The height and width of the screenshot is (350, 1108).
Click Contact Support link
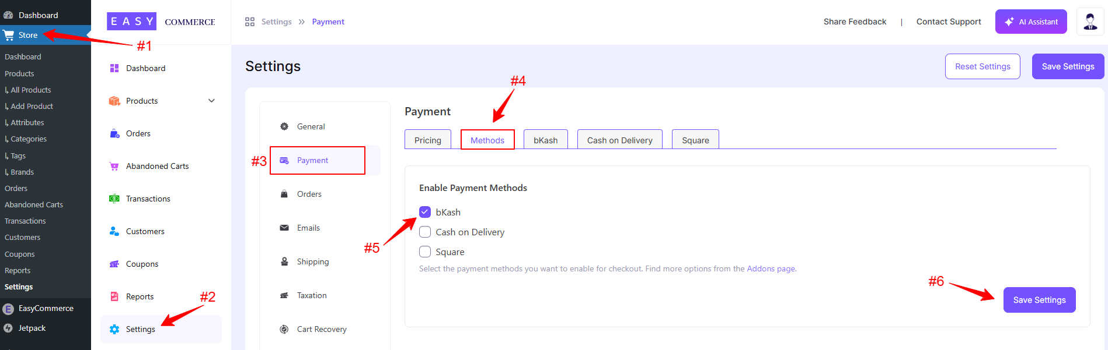point(949,22)
